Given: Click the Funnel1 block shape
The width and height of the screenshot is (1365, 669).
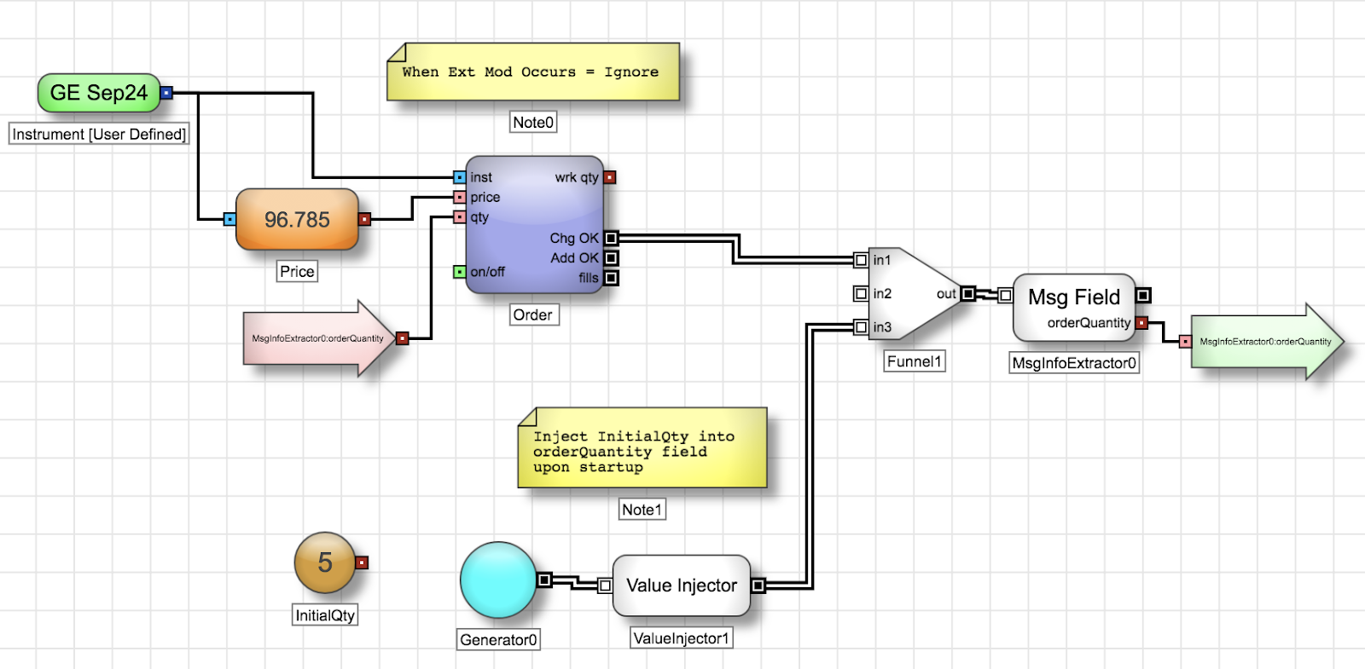Looking at the screenshot, I should (x=913, y=294).
